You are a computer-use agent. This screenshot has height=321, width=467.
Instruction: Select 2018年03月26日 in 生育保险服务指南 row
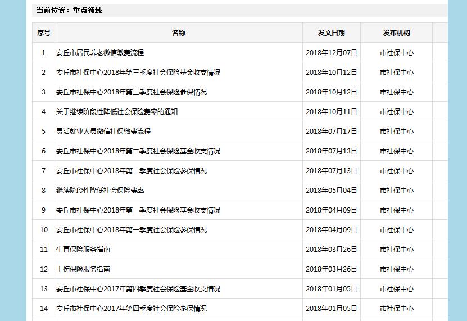coord(331,250)
